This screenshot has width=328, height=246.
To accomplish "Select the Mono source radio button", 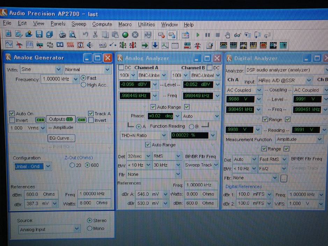I will 89,229.
